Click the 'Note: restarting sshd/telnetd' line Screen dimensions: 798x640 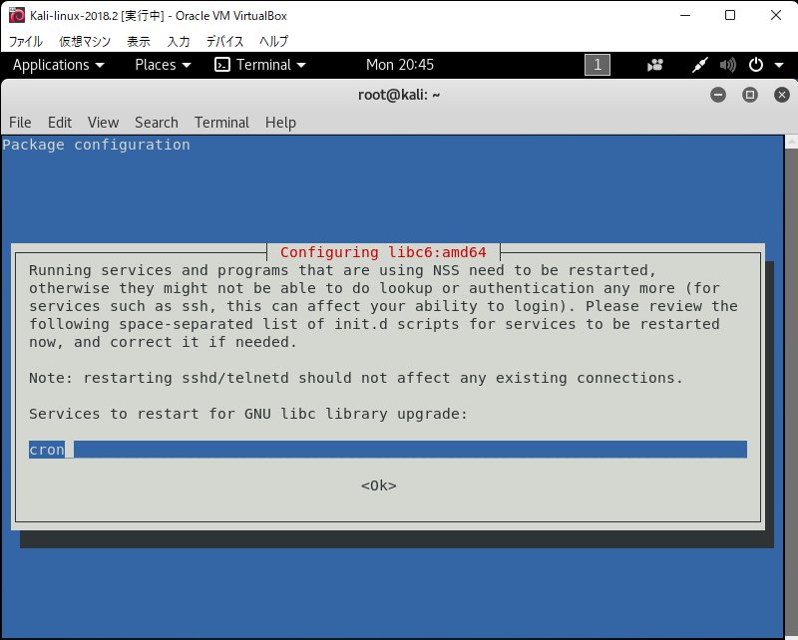356,378
